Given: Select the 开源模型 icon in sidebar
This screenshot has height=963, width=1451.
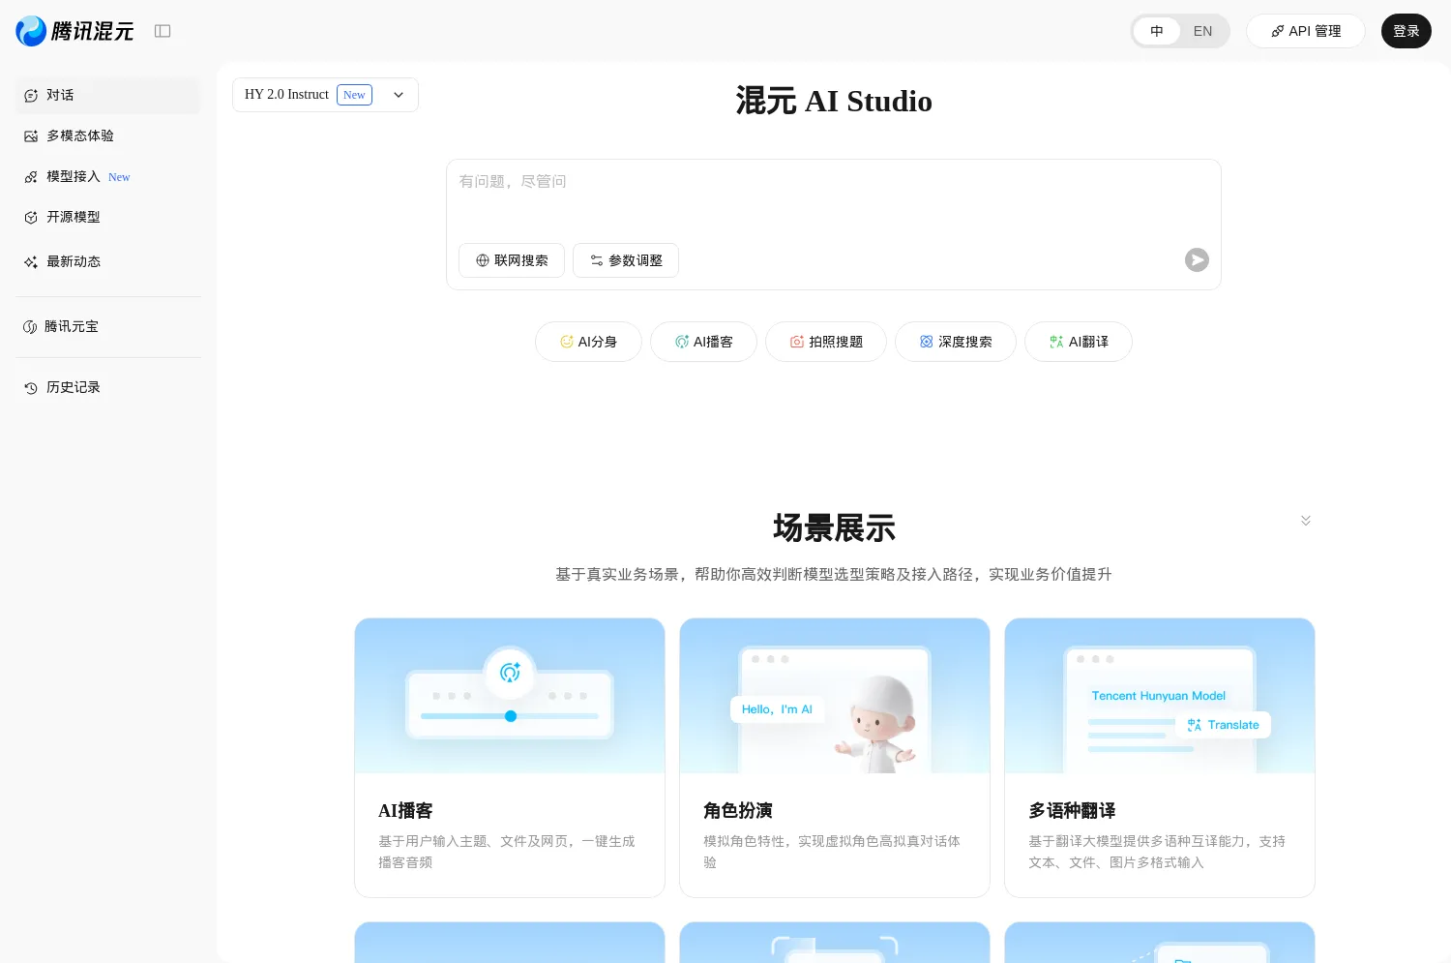Looking at the screenshot, I should coord(30,217).
